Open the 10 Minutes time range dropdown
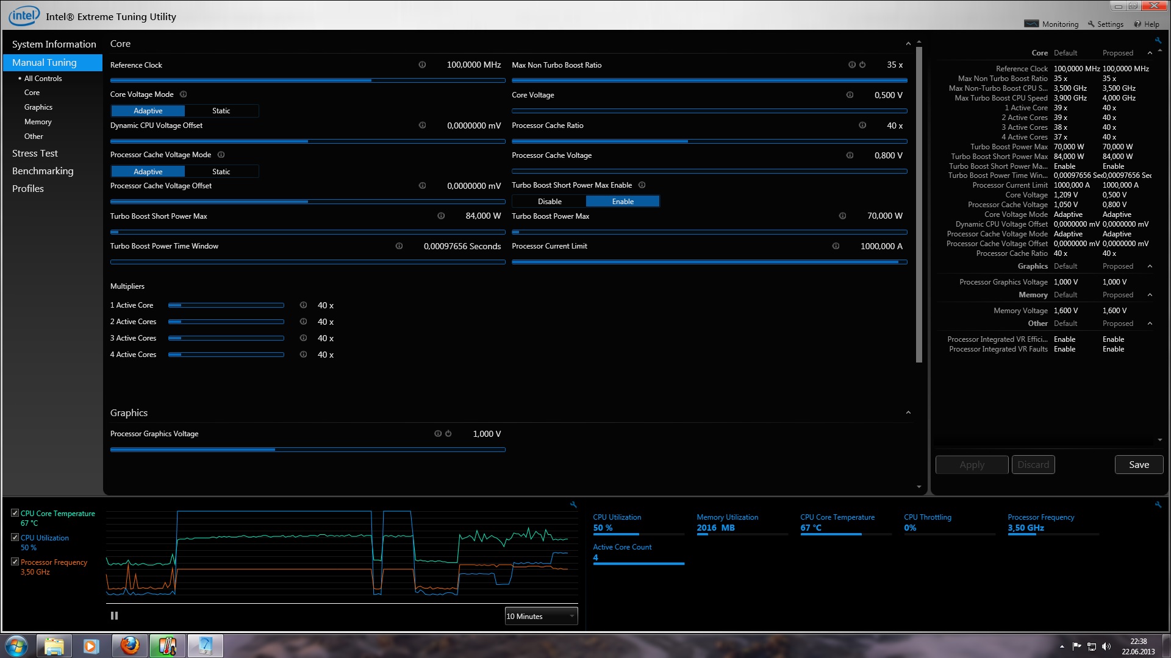 (x=541, y=617)
